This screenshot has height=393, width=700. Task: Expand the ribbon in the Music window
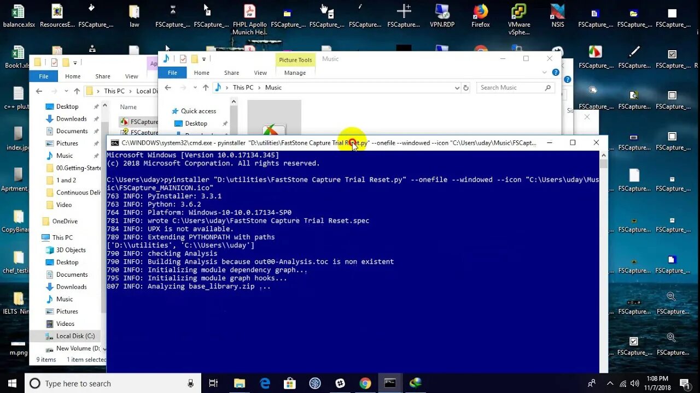[x=545, y=72]
